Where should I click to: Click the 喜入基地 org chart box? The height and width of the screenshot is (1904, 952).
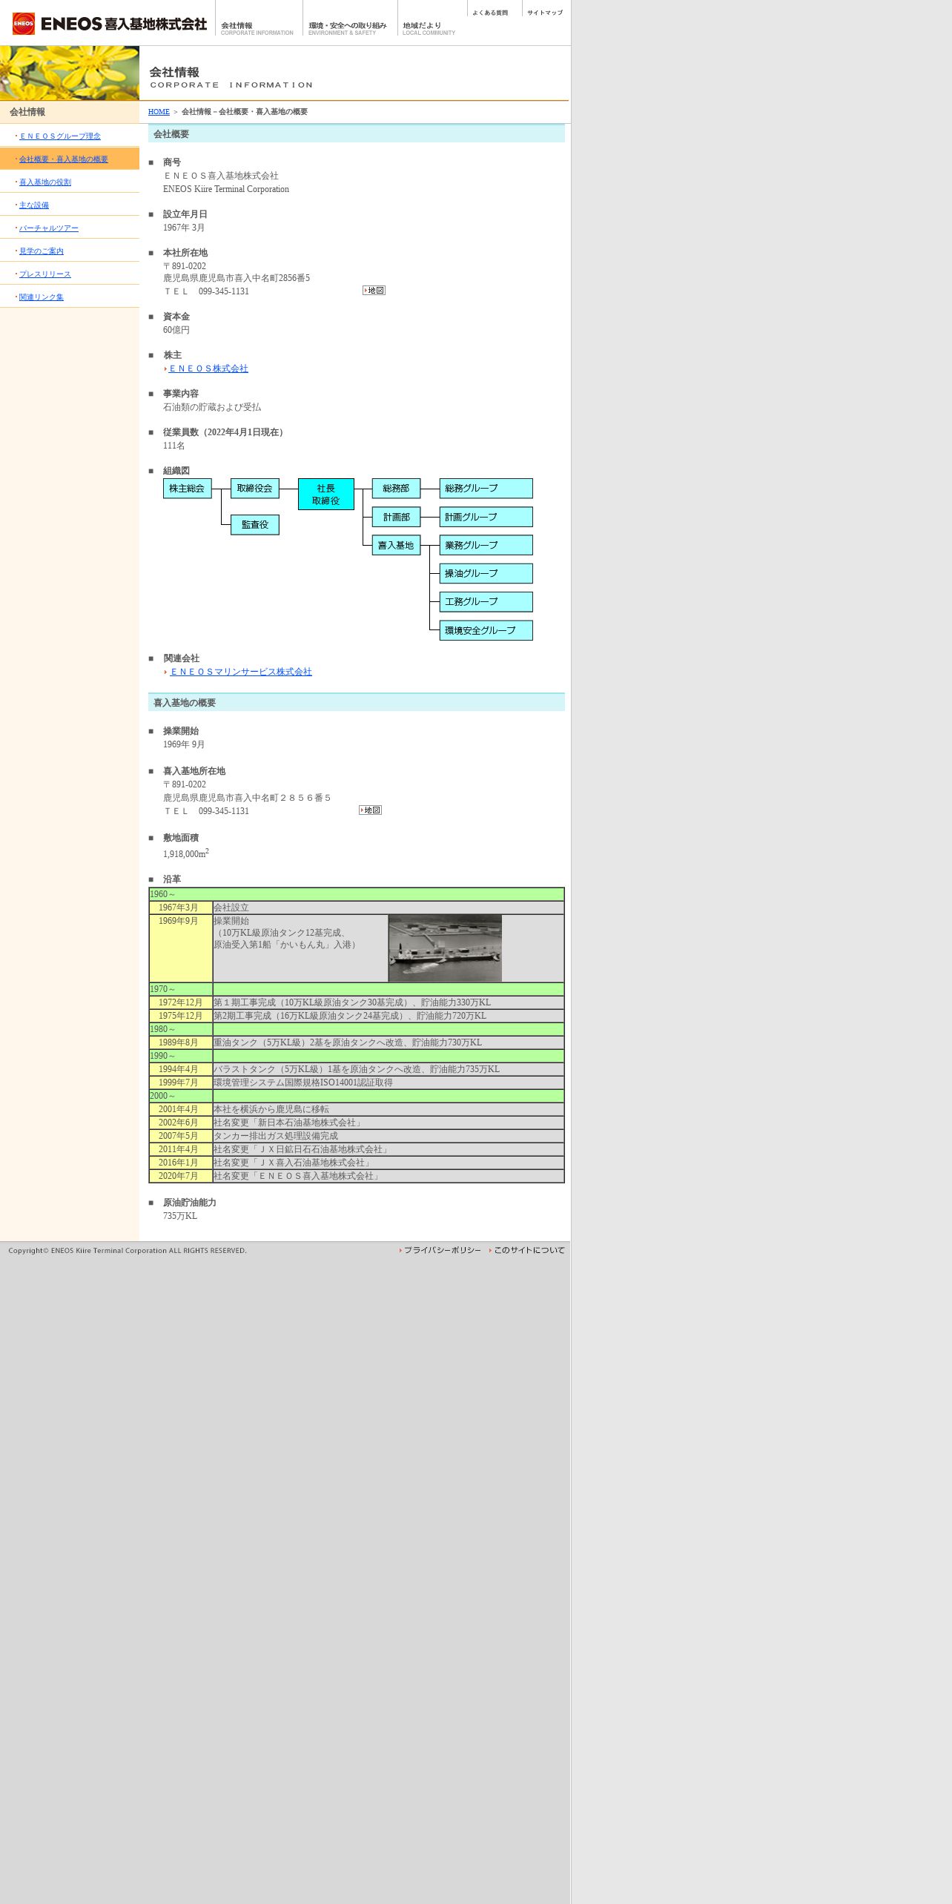point(397,546)
